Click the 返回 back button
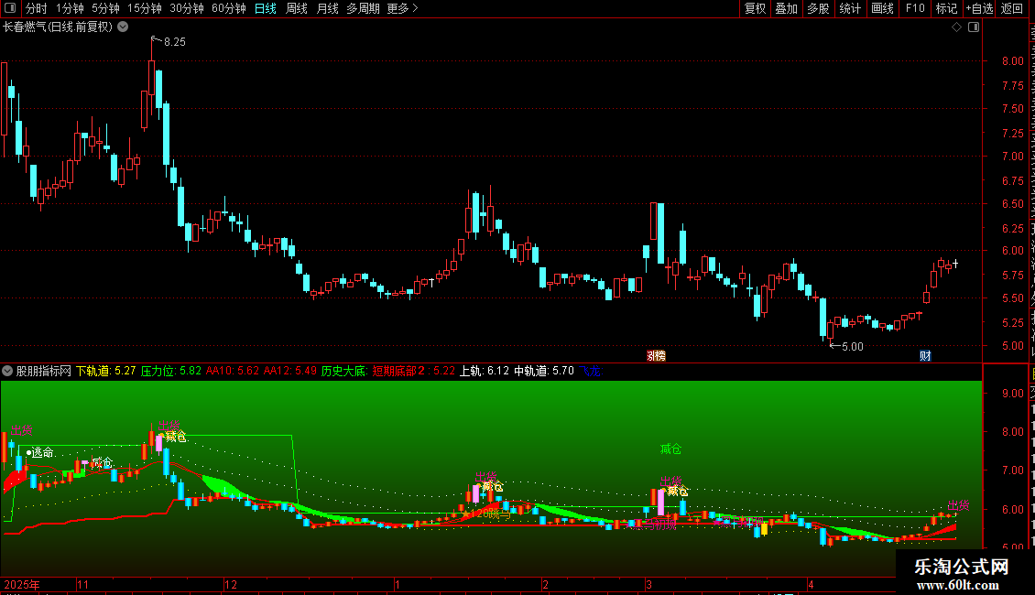The image size is (1035, 595). tap(1012, 8)
